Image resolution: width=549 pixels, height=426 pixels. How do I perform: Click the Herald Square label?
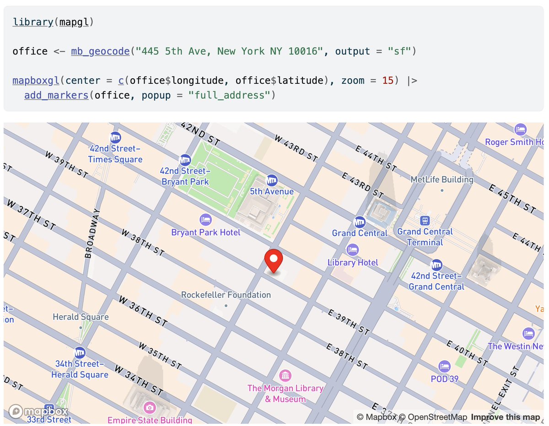click(81, 317)
